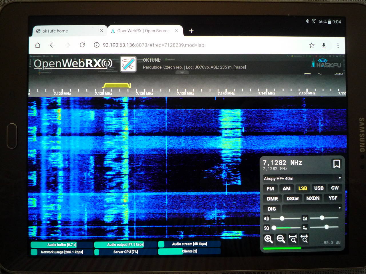366x274 pixels.
Task: Open the browser three-dot menu
Action: click(338, 46)
